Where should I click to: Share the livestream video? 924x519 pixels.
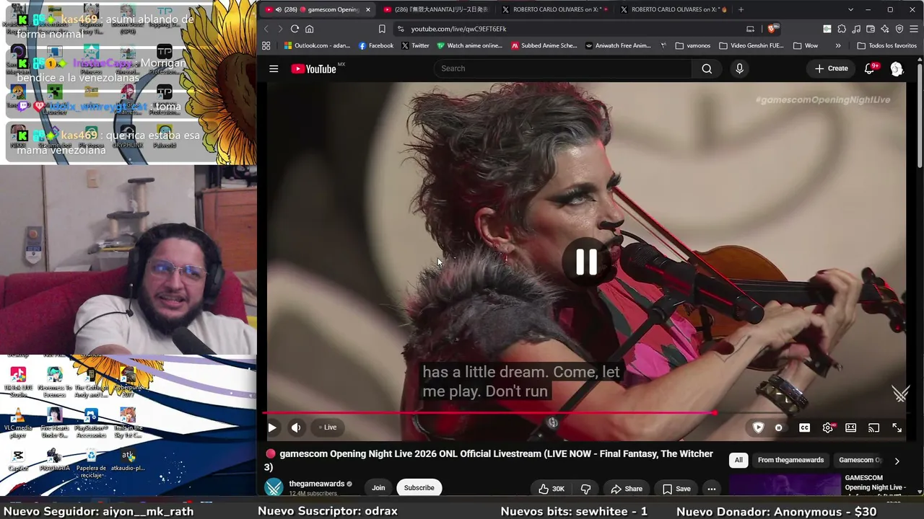pyautogui.click(x=627, y=489)
